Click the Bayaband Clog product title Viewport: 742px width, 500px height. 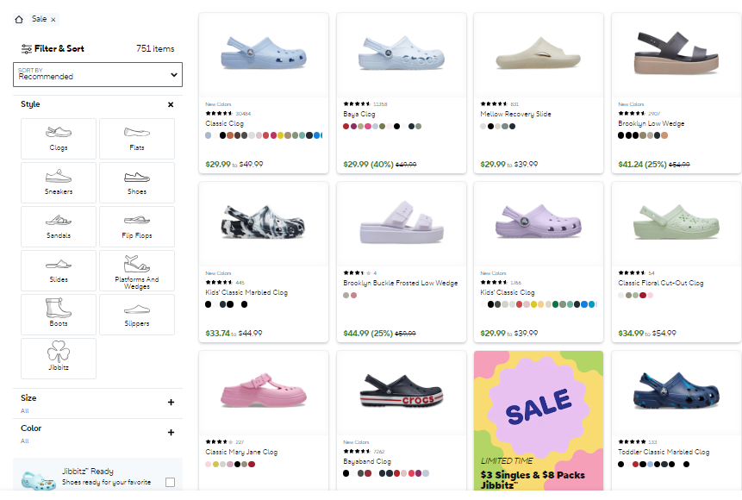(367, 462)
